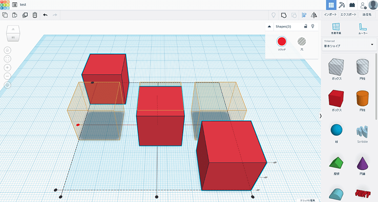Image resolution: width=378 pixels, height=202 pixels.
Task: Delete selection with the trash icon
Action: tap(34, 15)
